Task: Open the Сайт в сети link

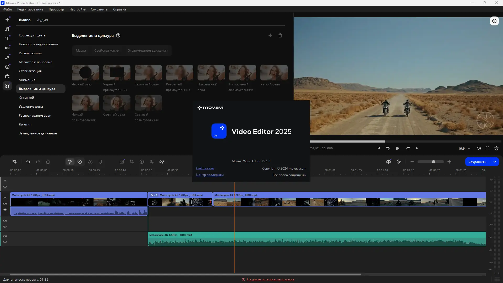Action: pos(205,168)
